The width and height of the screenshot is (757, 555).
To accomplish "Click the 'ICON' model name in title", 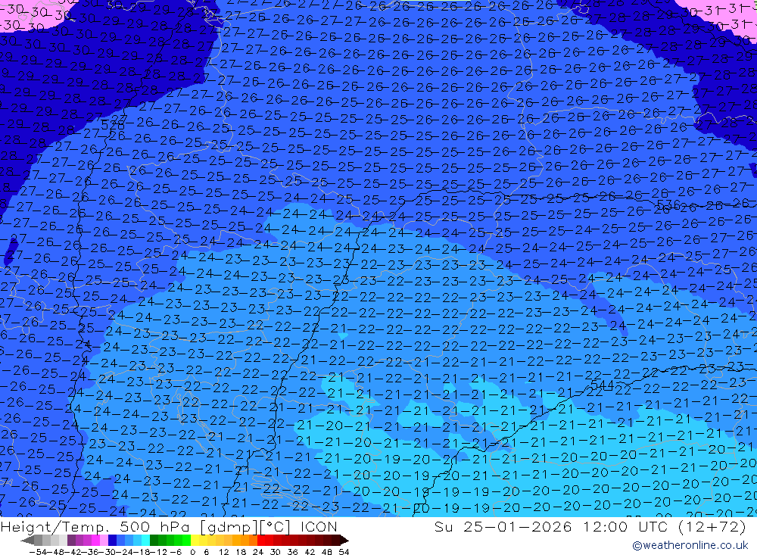I will [319, 526].
